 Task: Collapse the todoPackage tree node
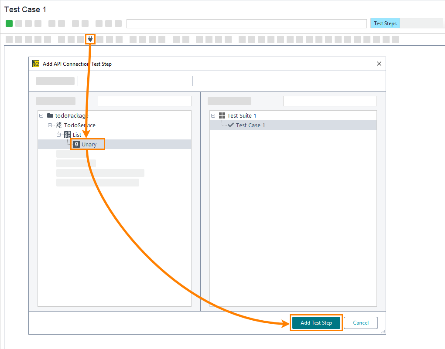[x=41, y=116]
